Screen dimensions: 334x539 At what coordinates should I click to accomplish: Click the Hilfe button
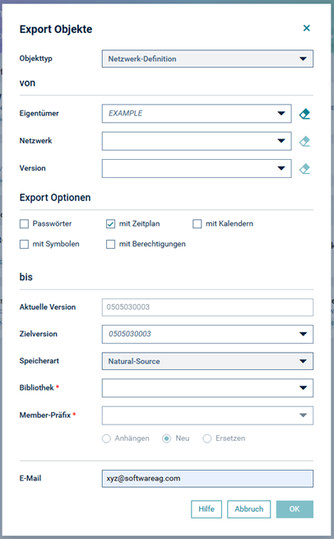point(206,509)
